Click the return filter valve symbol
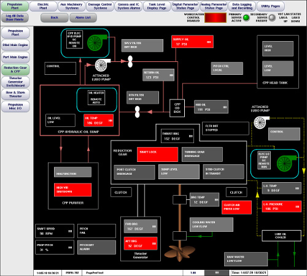This screenshot has height=276, width=307. pos(138,112)
